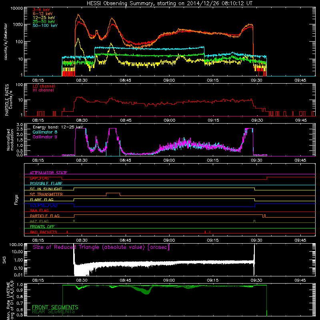Screen dimensions: 320x320
Task: Select the REAR SEGMENTS legend label
Action: [53, 312]
